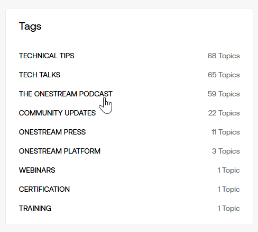View the ONESTREAM PLATFORM tag
Image resolution: width=258 pixels, height=232 pixels.
pos(60,151)
